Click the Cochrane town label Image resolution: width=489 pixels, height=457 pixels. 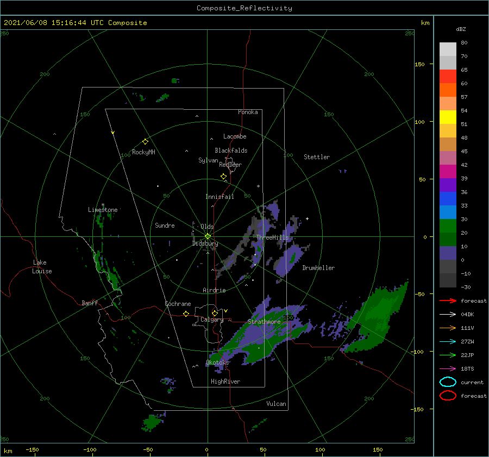[178, 304]
